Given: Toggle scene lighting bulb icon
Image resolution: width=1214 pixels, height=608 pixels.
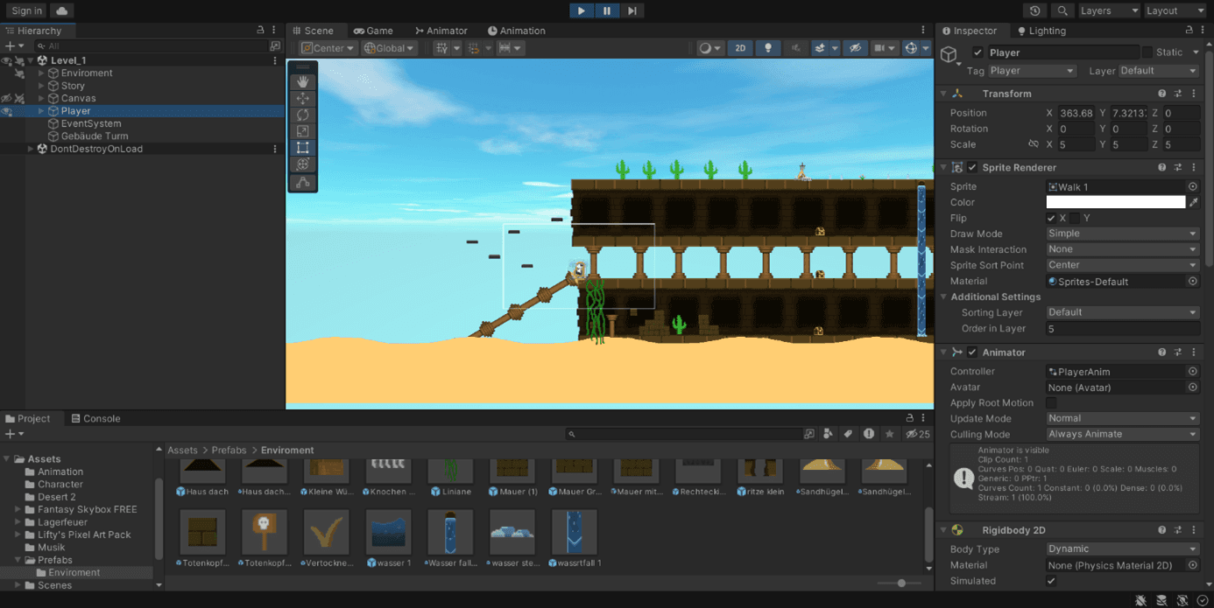Looking at the screenshot, I should click(768, 48).
